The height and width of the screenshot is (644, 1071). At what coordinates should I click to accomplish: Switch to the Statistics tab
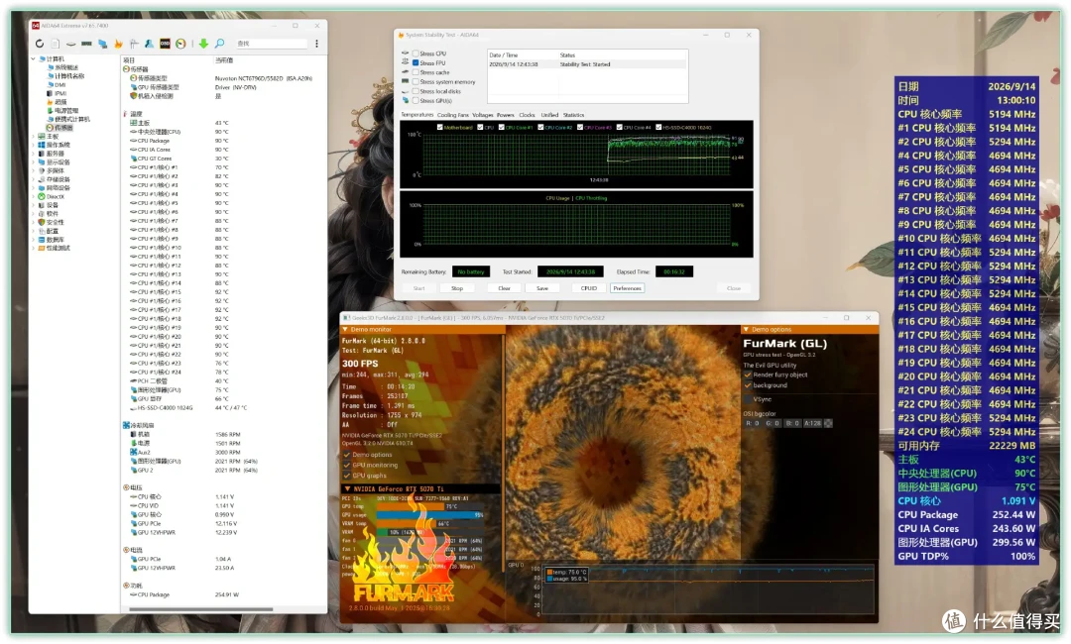[573, 115]
